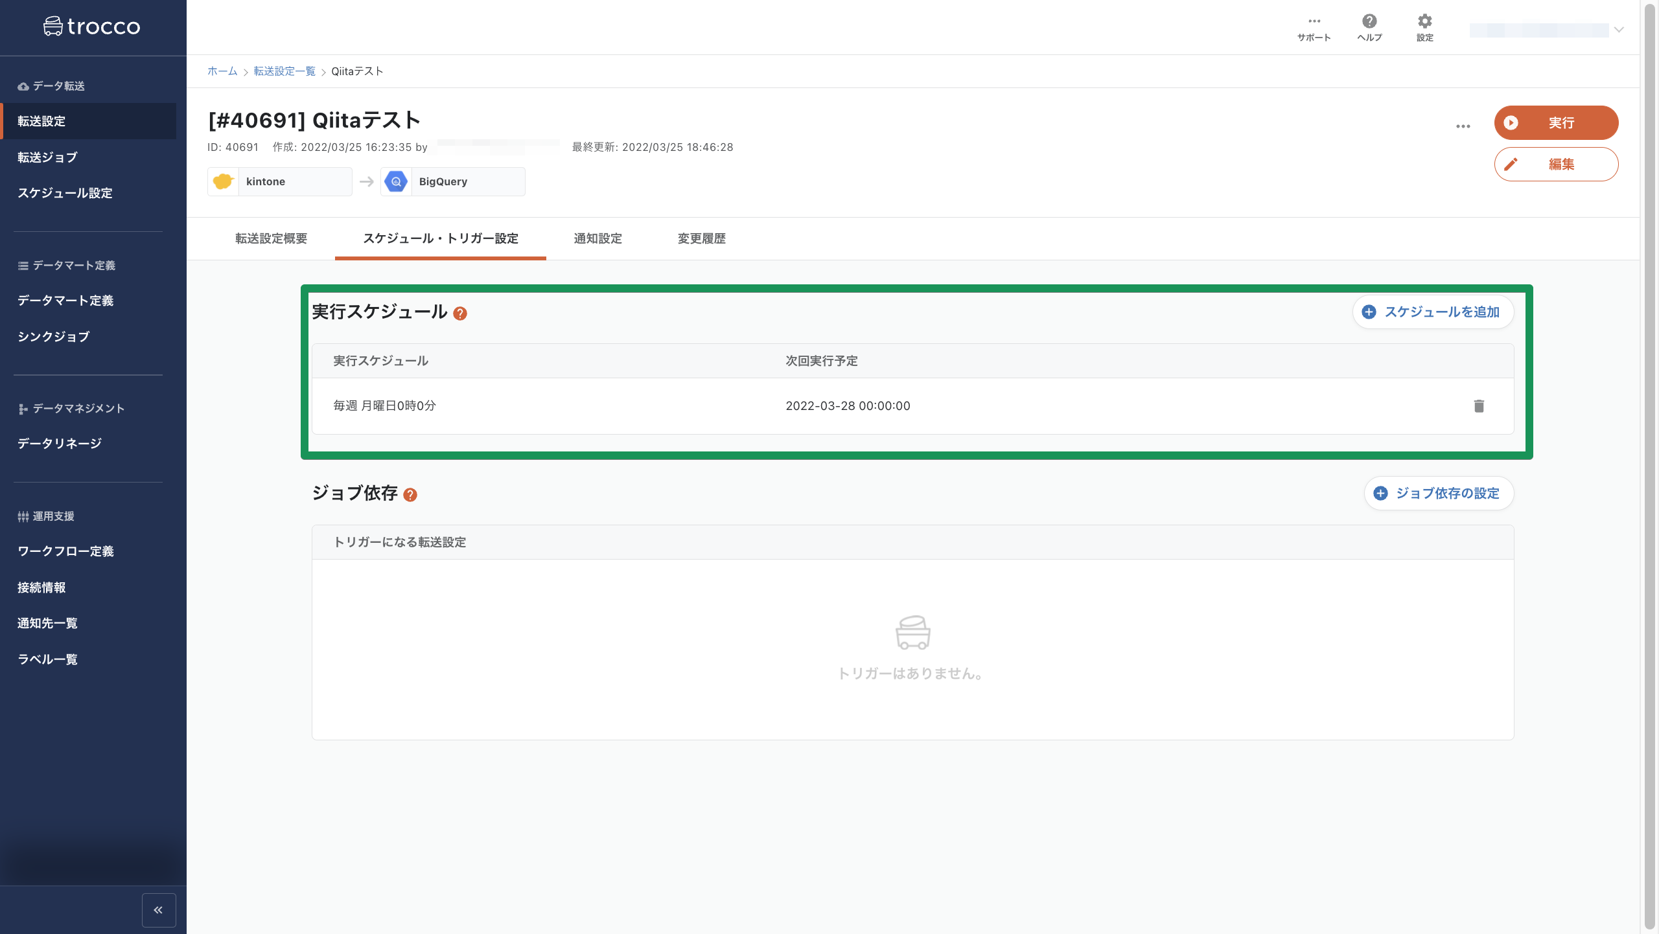Screen dimensions: 1659x934
Task: Click the page vertical scrollbar
Action: (x=1650, y=466)
